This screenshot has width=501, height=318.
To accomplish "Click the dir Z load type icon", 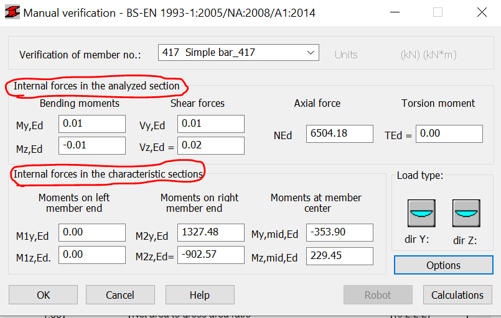I will 467,213.
